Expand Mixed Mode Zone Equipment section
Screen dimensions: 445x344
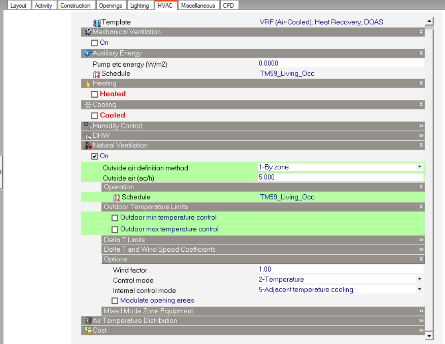[x=421, y=311]
